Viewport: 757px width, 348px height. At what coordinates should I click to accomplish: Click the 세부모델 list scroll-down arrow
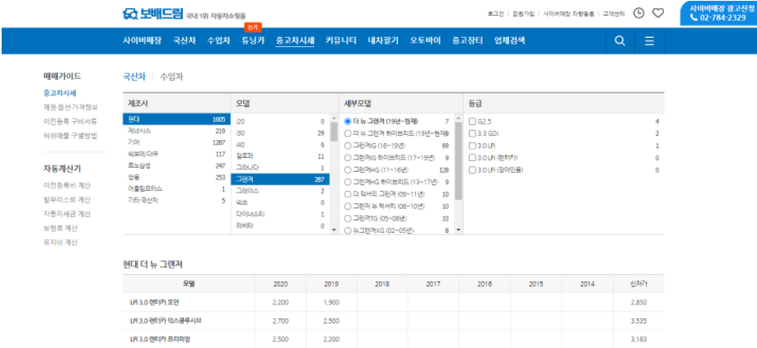(x=459, y=230)
